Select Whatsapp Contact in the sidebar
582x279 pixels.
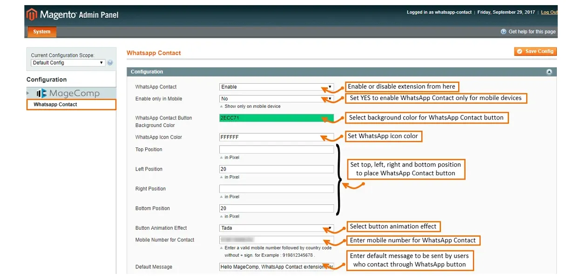[x=55, y=105]
